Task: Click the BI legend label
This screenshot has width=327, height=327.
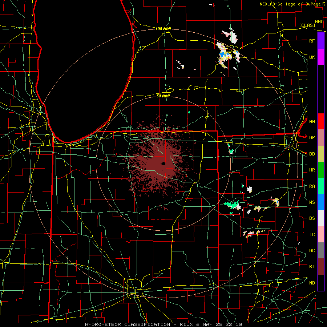Action: (x=312, y=267)
